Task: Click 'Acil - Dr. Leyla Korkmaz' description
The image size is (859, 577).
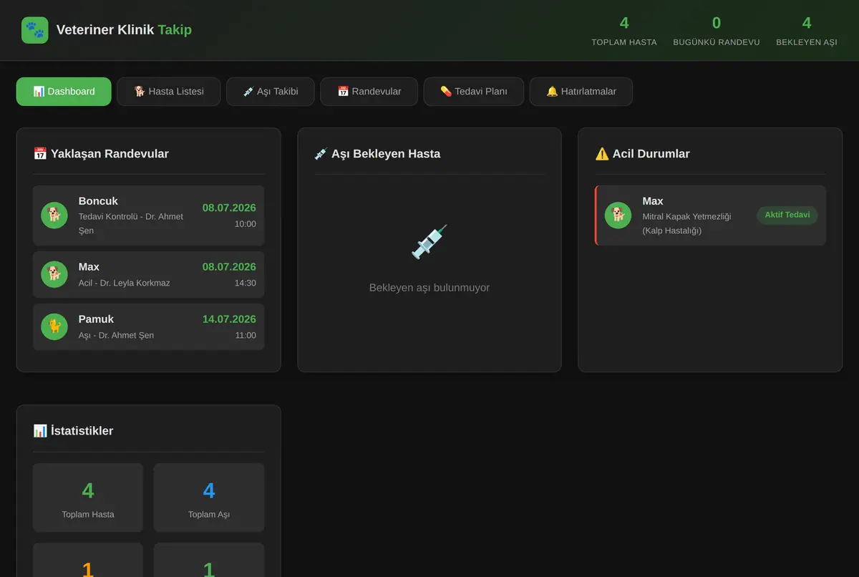Action: coord(125,283)
